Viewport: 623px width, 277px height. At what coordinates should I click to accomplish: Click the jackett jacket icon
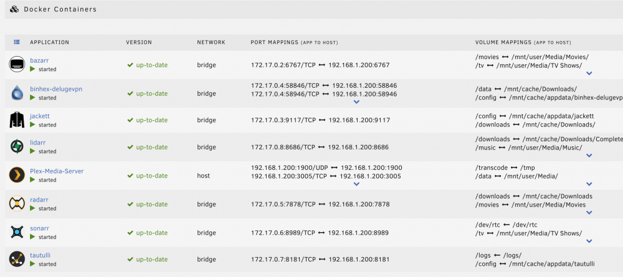(17, 120)
